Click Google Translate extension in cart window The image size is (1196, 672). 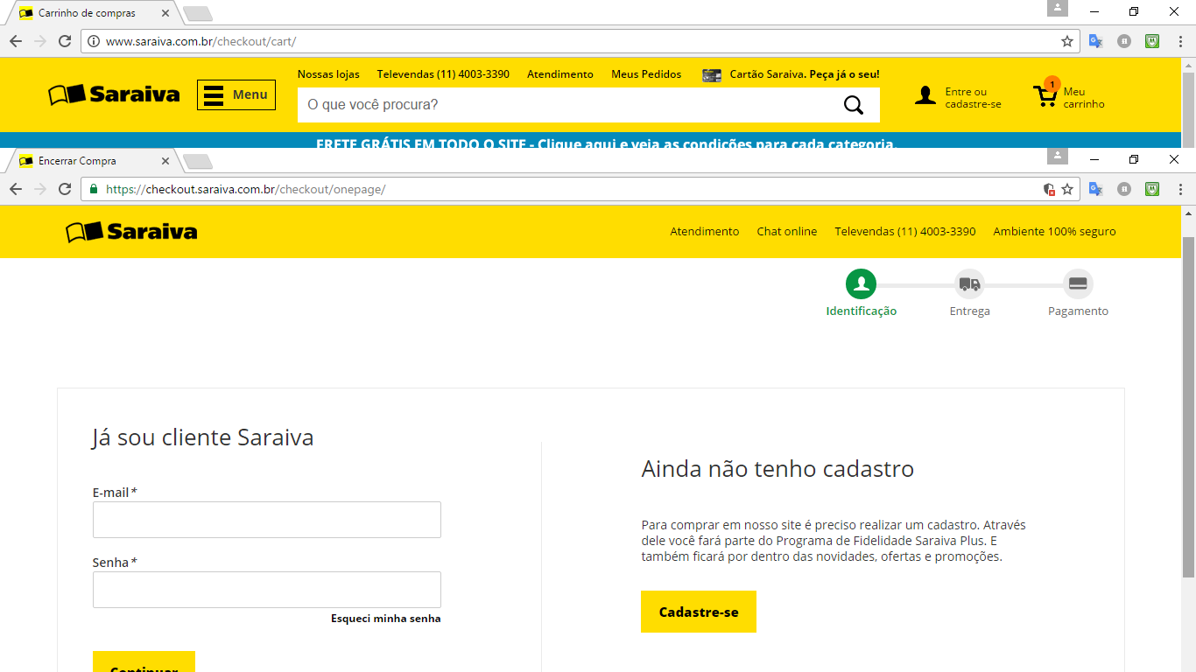(x=1095, y=41)
